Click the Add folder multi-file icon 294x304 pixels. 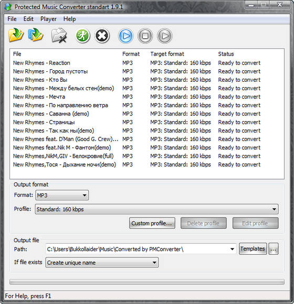click(36, 35)
